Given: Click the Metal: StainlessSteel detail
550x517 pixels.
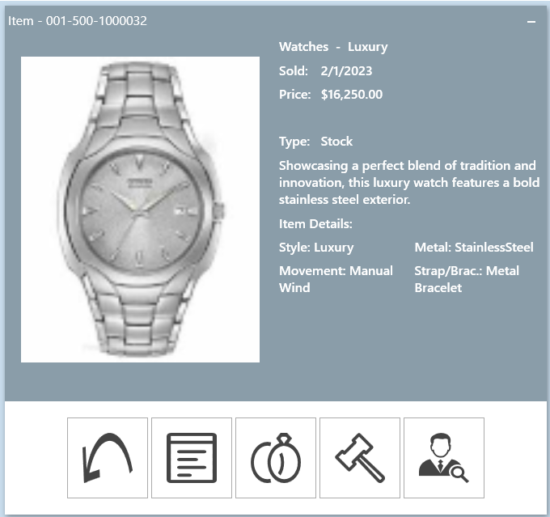Looking at the screenshot, I should pyautogui.click(x=474, y=248).
